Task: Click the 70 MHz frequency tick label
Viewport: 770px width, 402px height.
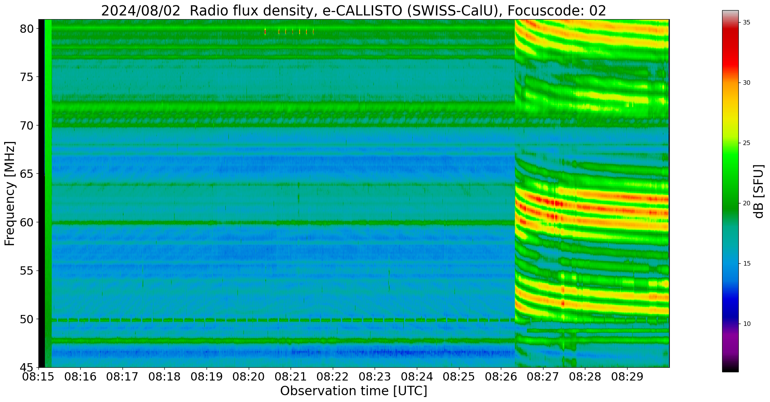Action: click(27, 125)
